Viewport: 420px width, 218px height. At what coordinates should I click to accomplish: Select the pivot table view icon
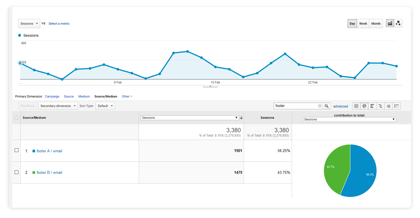(396, 106)
